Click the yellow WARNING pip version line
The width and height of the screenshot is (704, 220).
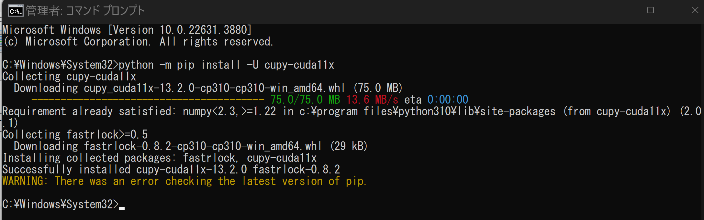point(184,181)
